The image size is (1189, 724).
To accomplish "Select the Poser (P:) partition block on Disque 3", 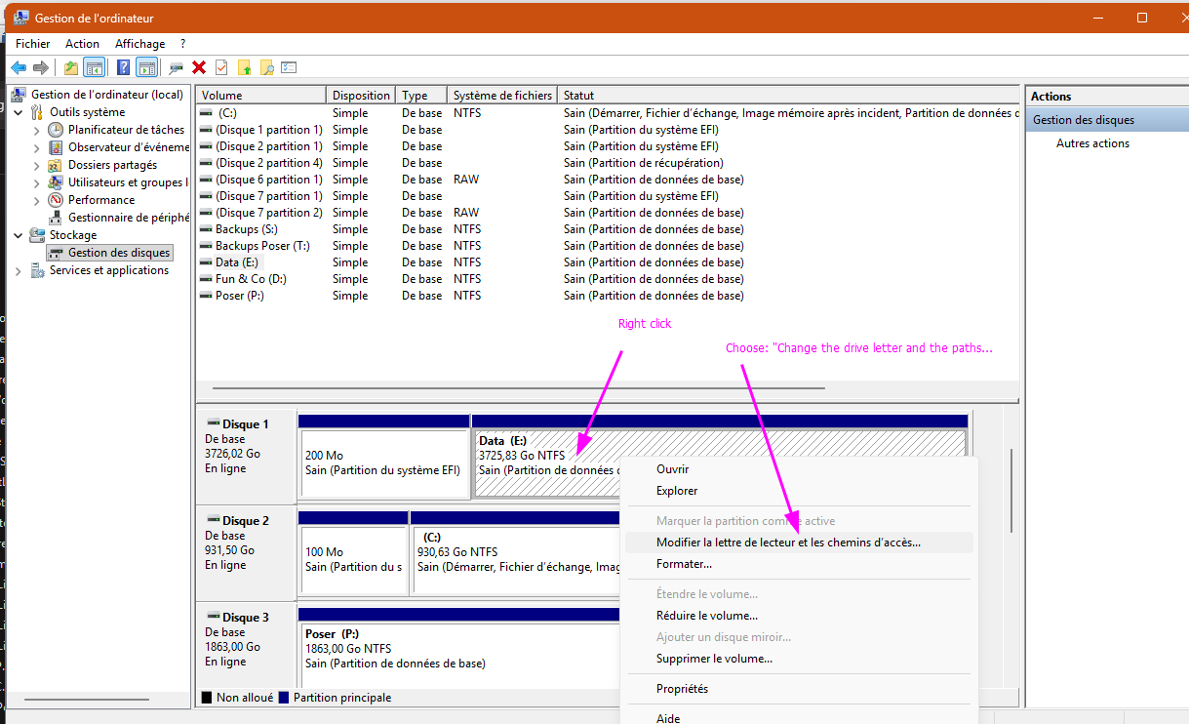I will point(459,656).
